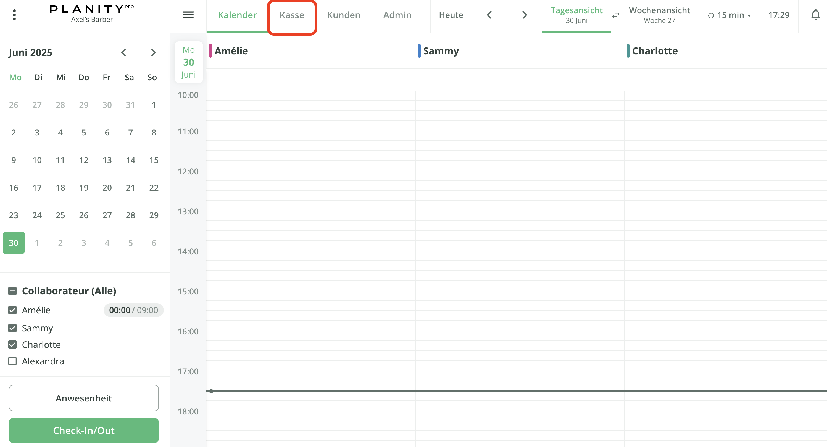Open the notifications bell
827x447 pixels.
[815, 15]
